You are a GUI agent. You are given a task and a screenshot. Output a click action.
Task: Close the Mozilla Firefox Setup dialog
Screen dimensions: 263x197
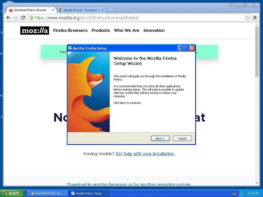[192, 48]
